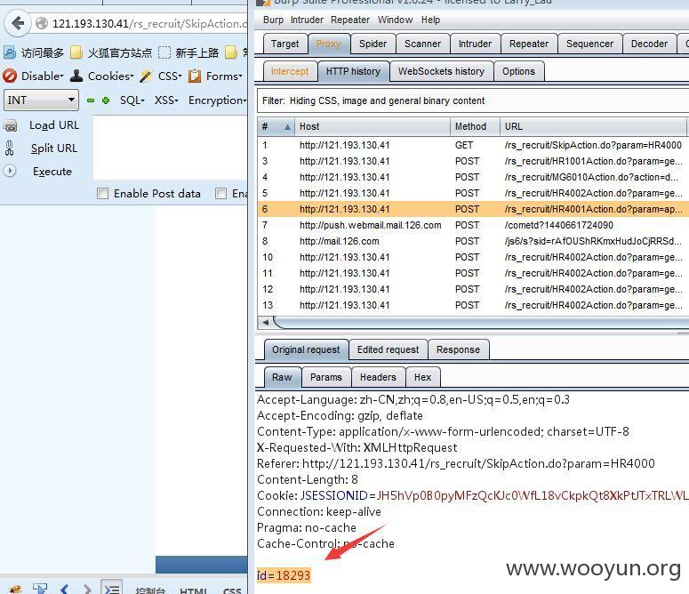The height and width of the screenshot is (594, 689).
Task: Click the filter bar hiding CSS and images
Action: pos(473,100)
